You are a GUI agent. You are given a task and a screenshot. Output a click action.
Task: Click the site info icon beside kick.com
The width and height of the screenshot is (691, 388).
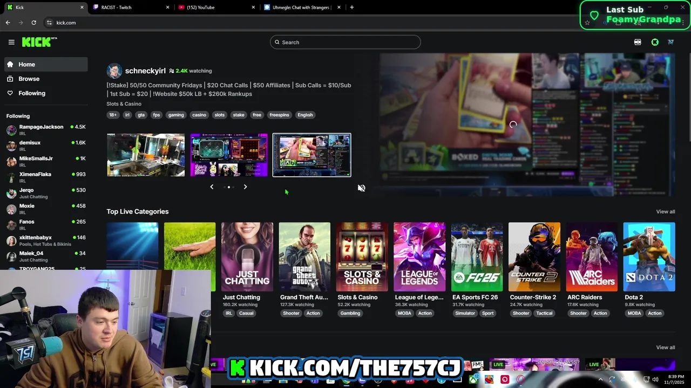pyautogui.click(x=49, y=23)
